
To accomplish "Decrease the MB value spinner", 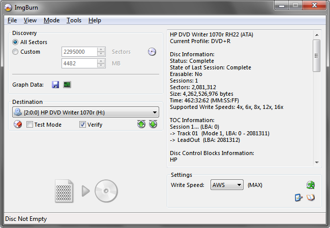I will (101, 65).
